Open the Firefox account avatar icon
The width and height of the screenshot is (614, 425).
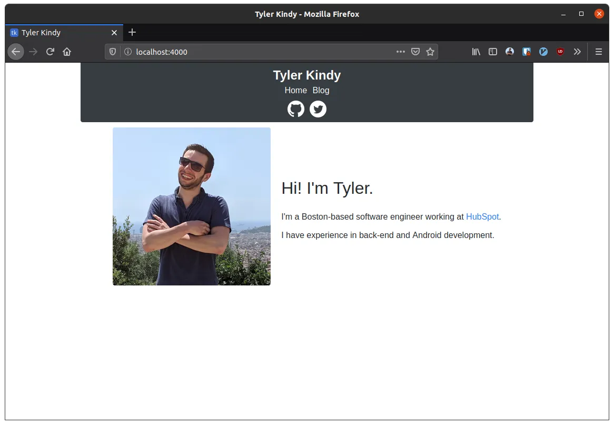coord(510,52)
